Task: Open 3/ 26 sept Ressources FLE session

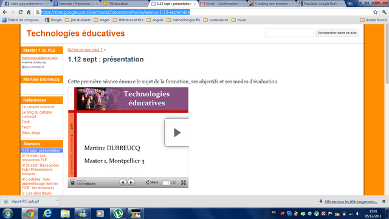Action: 41,170
